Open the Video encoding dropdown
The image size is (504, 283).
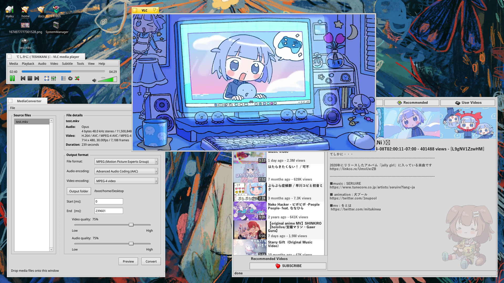pos(126,181)
